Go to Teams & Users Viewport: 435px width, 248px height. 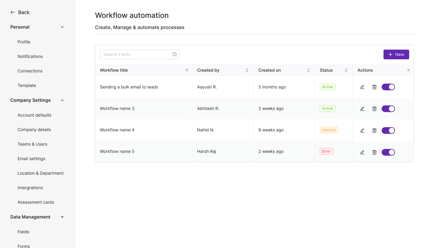32,144
